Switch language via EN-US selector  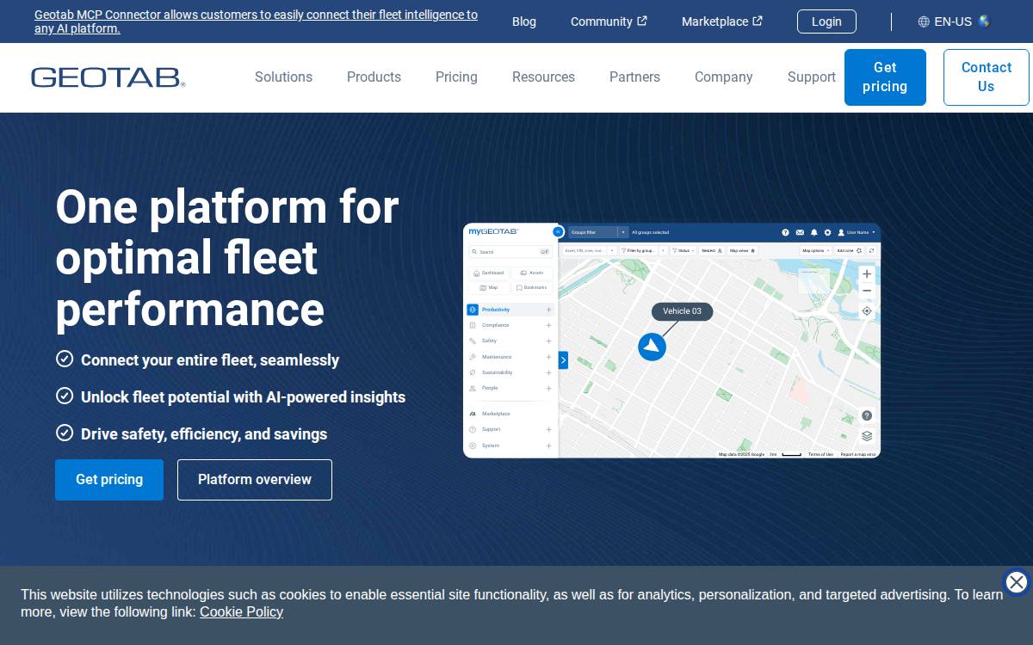[954, 21]
